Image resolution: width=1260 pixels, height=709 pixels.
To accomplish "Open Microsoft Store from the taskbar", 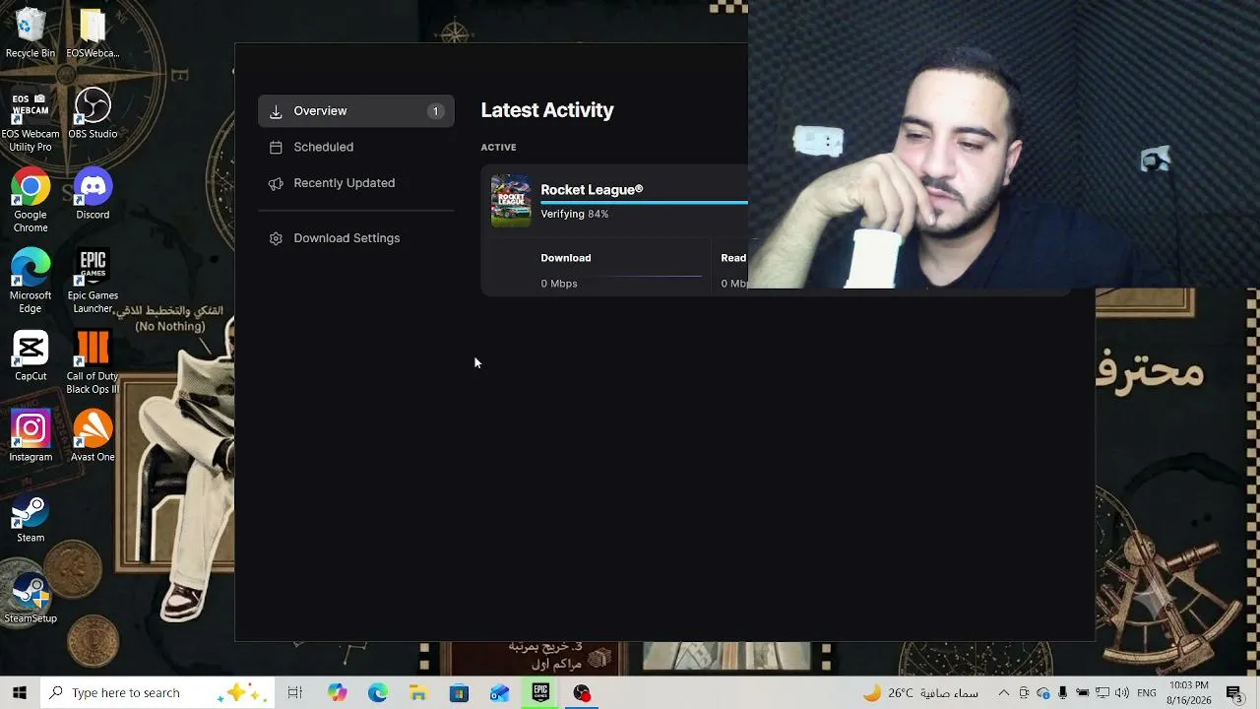I will (459, 693).
